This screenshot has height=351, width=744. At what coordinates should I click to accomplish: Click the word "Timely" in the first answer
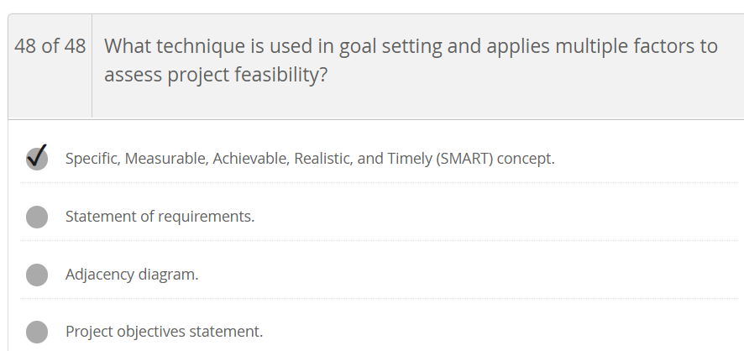point(409,159)
